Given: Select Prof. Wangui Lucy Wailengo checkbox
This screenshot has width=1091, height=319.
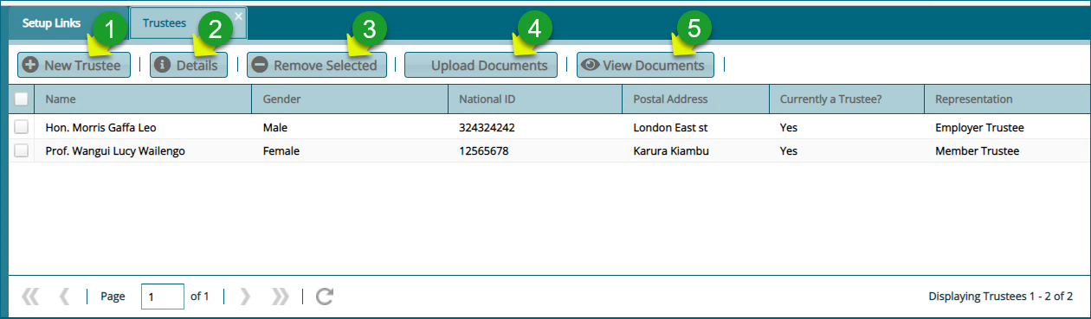Looking at the screenshot, I should (x=22, y=150).
